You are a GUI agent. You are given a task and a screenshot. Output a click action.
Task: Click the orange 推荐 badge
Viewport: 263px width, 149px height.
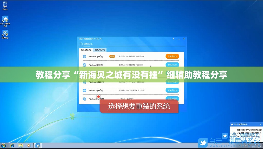[112, 56]
